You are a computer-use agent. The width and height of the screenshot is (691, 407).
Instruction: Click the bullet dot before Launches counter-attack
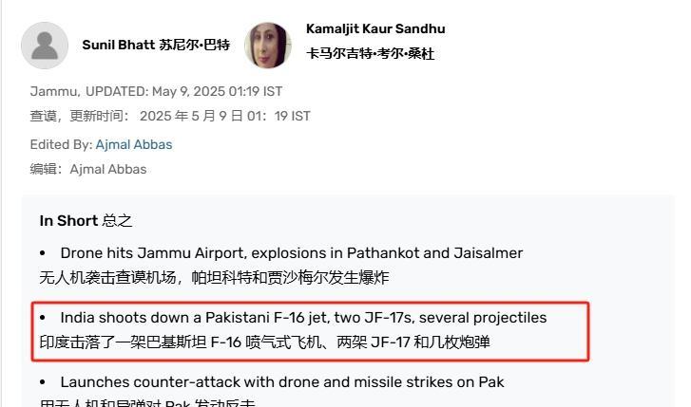pyautogui.click(x=43, y=382)
